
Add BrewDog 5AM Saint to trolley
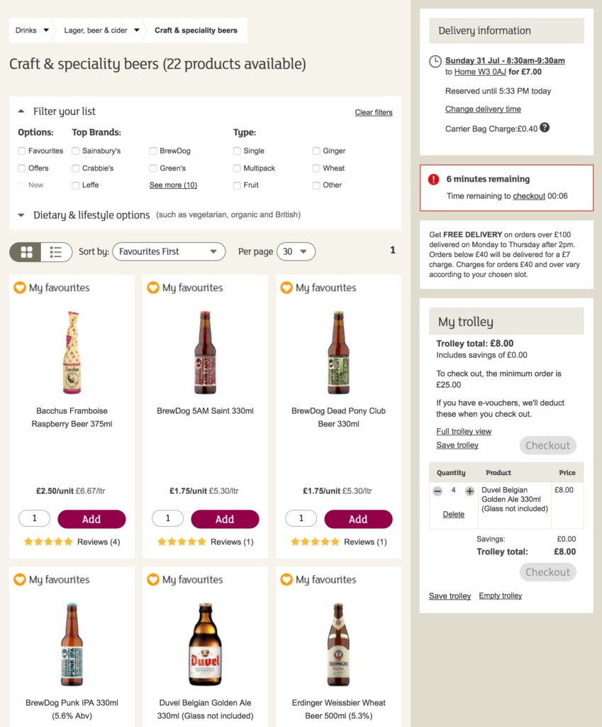click(225, 519)
